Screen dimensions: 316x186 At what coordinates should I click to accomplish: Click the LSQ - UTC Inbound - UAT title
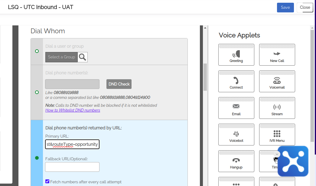click(41, 7)
